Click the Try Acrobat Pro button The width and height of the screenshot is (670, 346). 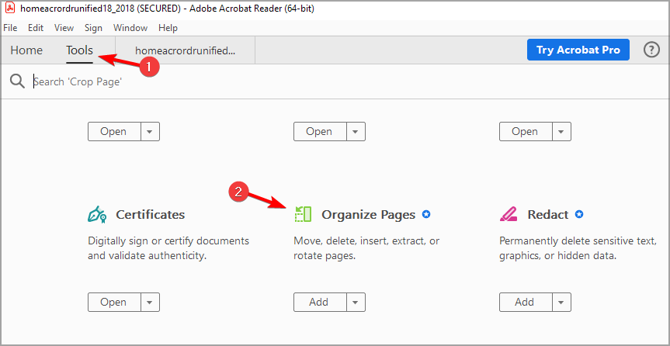tap(578, 50)
